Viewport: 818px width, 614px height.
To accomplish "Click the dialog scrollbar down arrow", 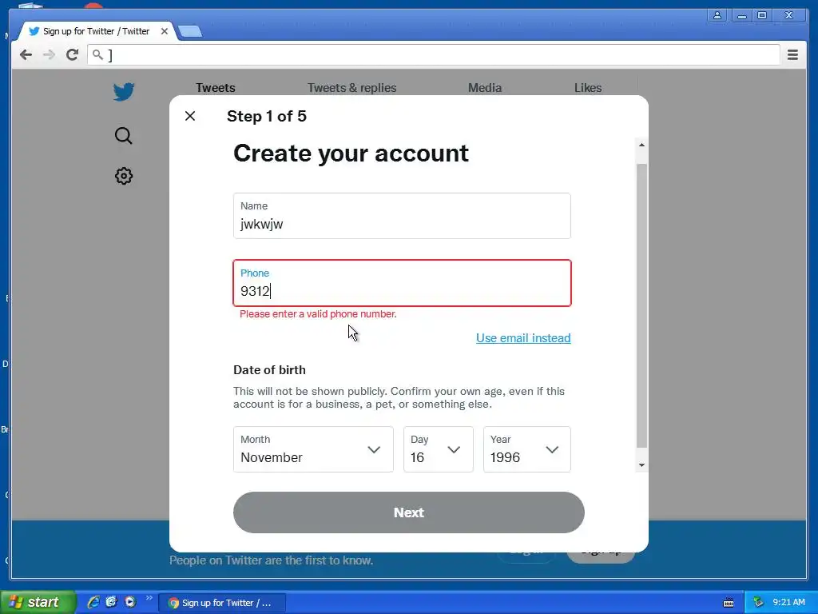I will [x=641, y=465].
